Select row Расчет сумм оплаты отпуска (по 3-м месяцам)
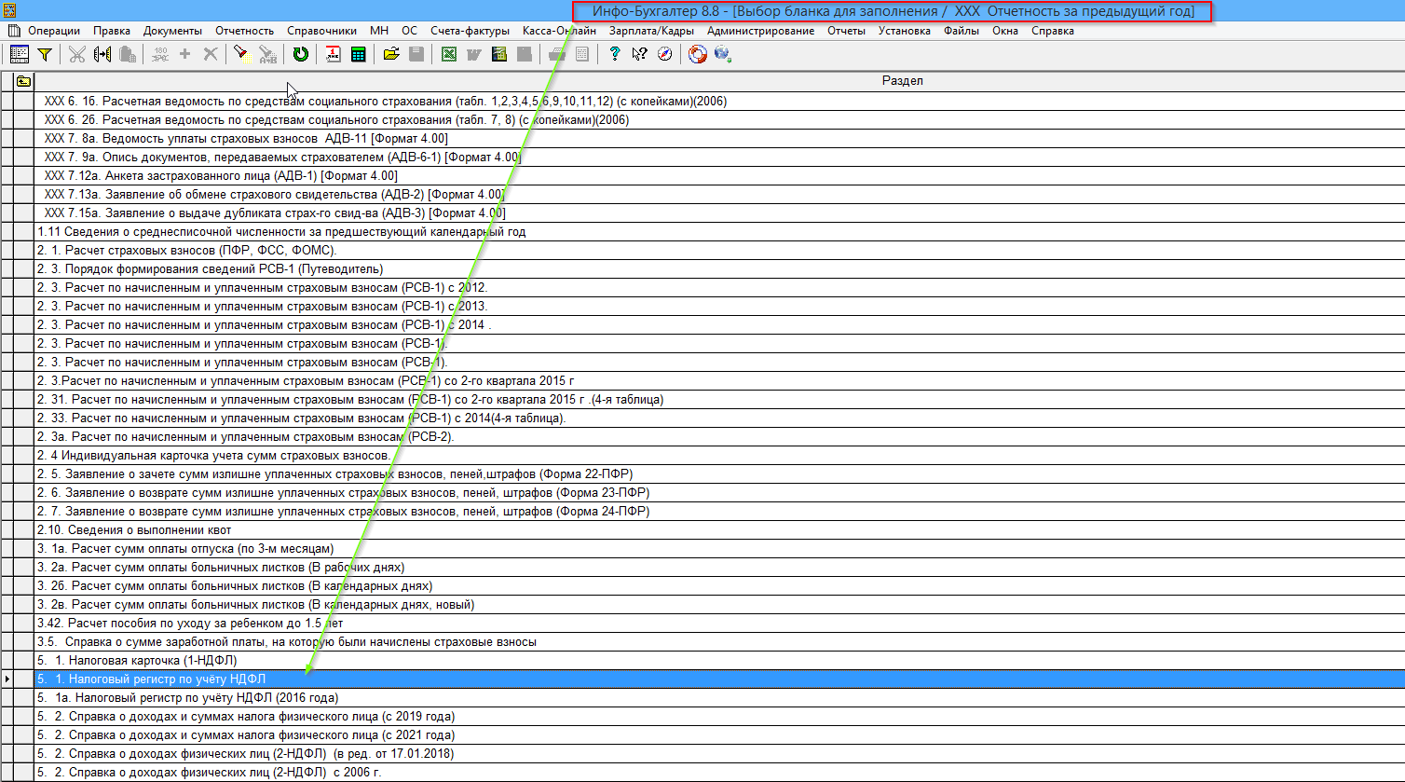The height and width of the screenshot is (782, 1405). (x=718, y=549)
